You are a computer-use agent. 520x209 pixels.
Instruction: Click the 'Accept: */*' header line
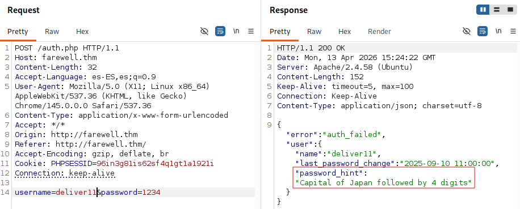(40, 125)
